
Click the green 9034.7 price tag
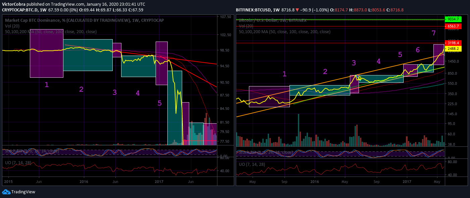pyautogui.click(x=453, y=19)
